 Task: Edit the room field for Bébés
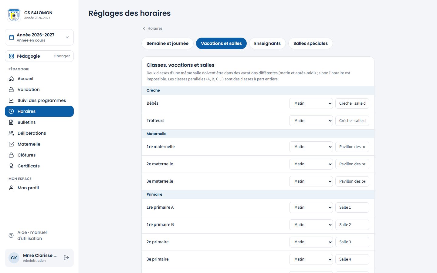(x=352, y=103)
